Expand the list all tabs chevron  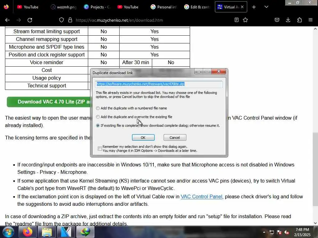(x=266, y=7)
